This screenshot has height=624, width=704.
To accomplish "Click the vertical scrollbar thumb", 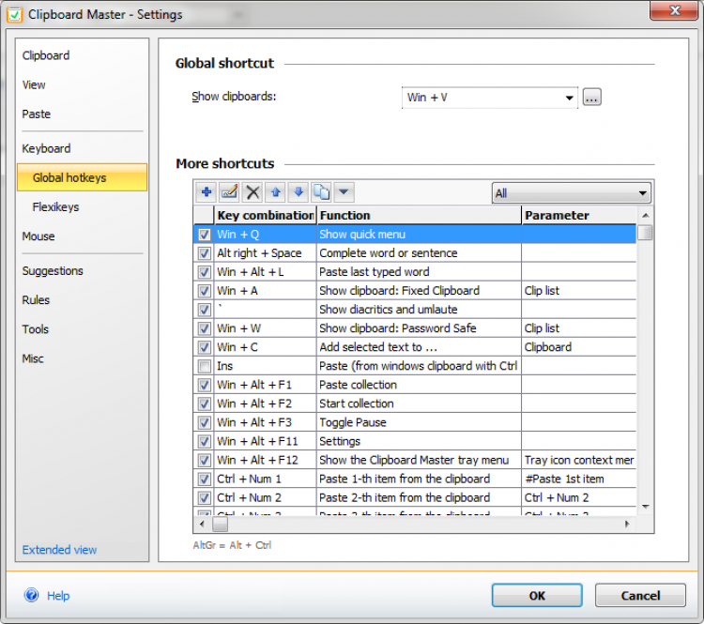I will pyautogui.click(x=645, y=233).
